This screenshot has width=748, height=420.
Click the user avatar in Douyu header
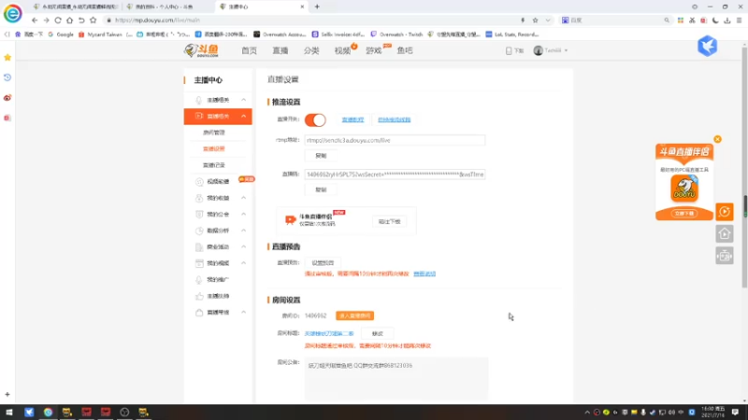click(539, 50)
